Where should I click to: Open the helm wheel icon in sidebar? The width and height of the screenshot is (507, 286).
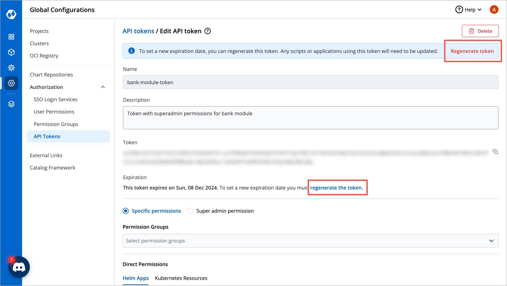[x=11, y=67]
